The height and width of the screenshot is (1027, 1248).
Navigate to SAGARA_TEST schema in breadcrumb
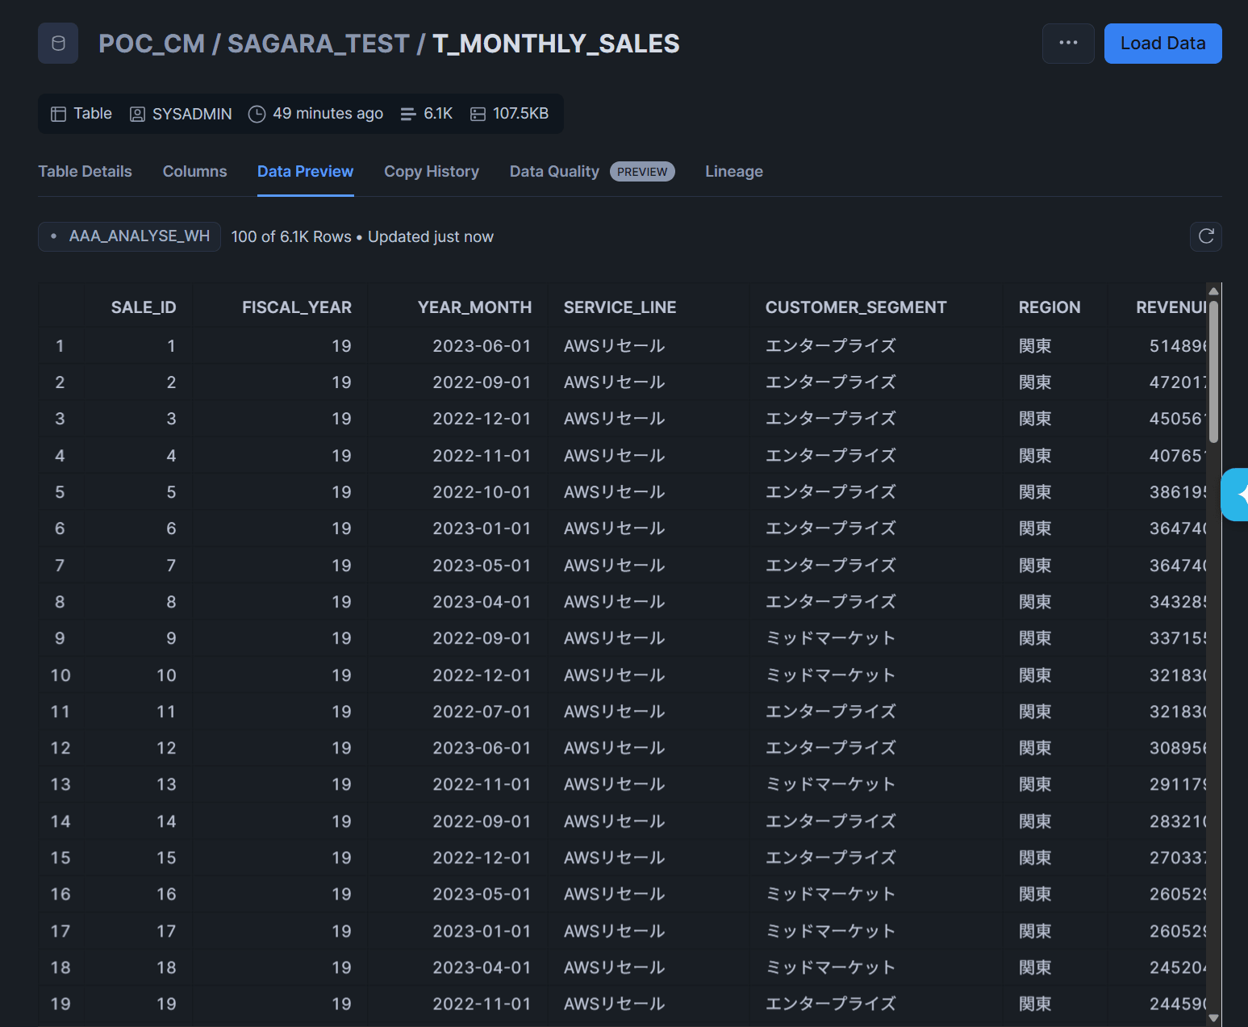(318, 44)
